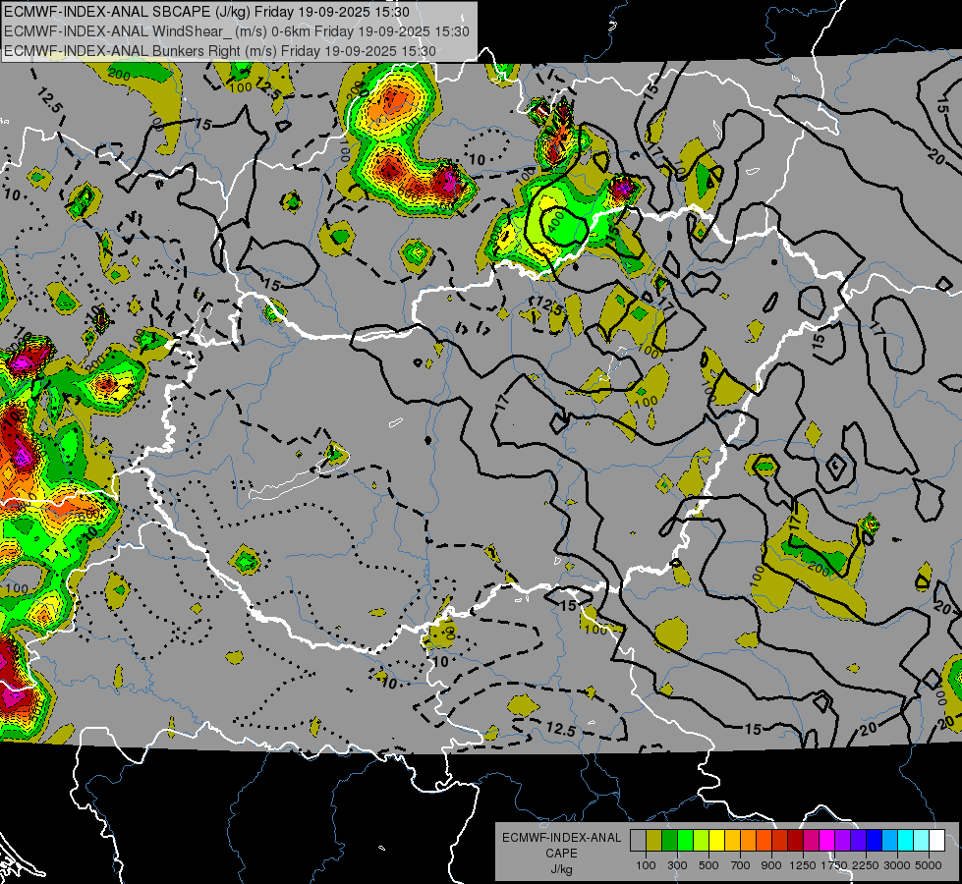This screenshot has width=962, height=884.
Task: Click the olive swatch in the CAPE legend
Action: [x=654, y=841]
